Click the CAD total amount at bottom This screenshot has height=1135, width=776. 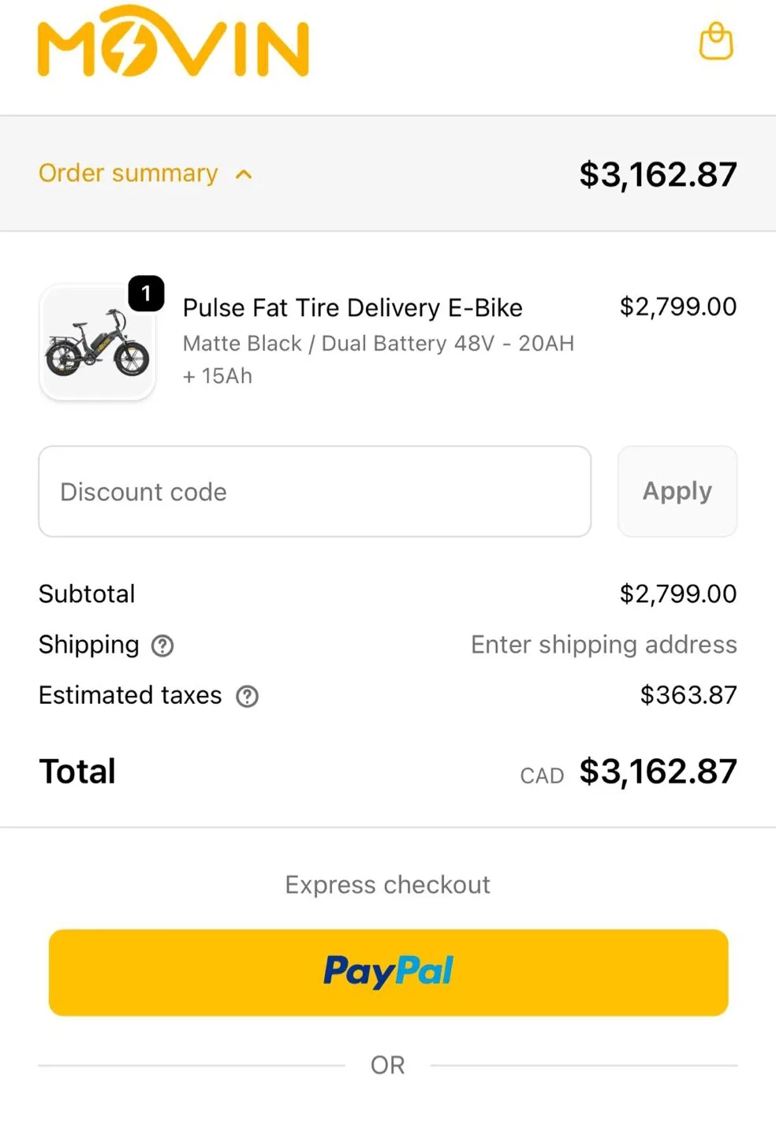point(657,772)
